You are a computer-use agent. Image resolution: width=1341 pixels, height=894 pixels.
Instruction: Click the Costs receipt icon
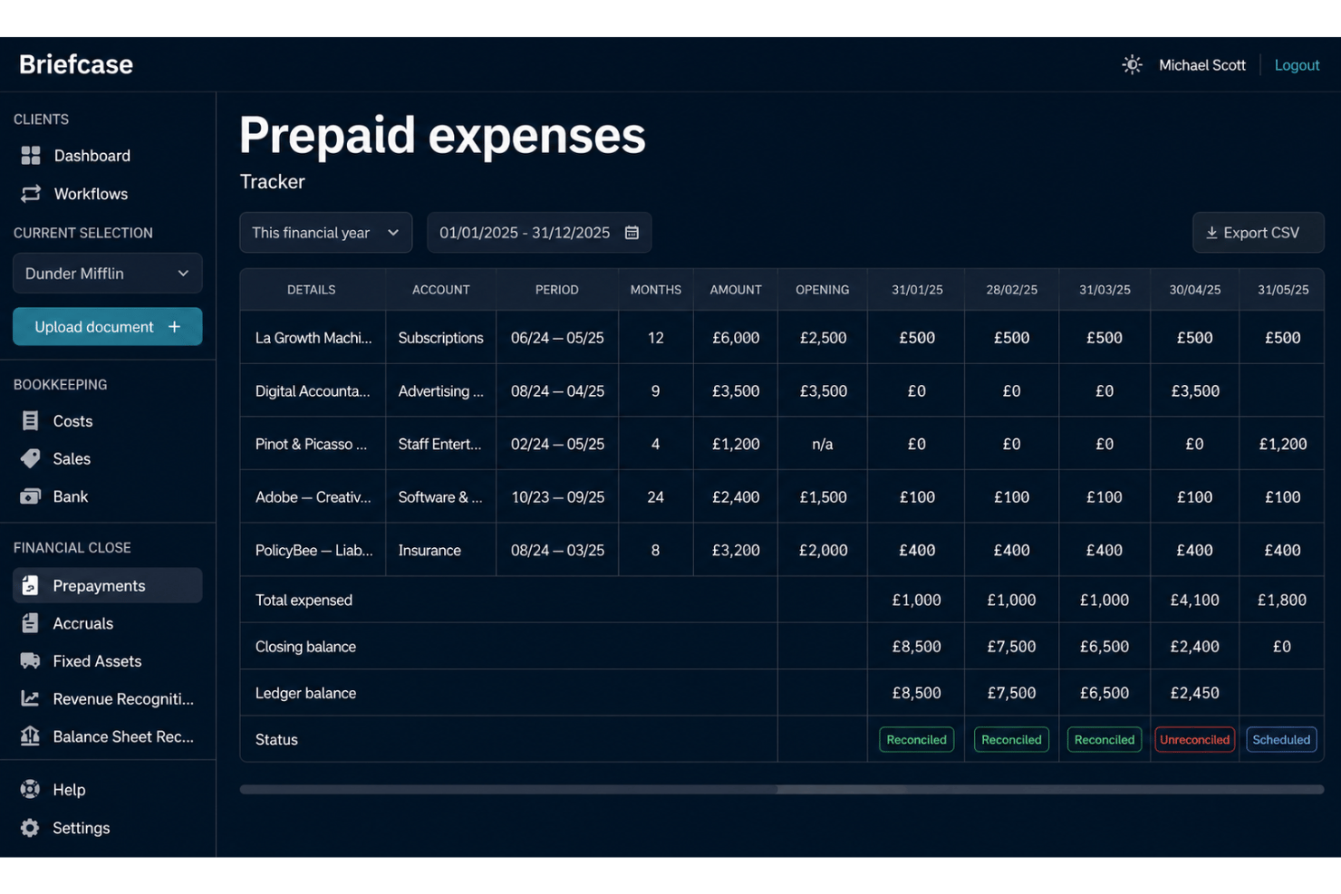[30, 421]
